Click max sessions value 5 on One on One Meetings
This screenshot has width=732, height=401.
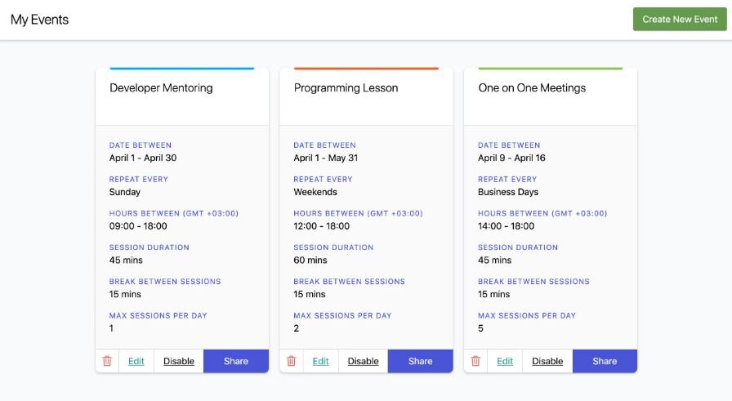481,328
